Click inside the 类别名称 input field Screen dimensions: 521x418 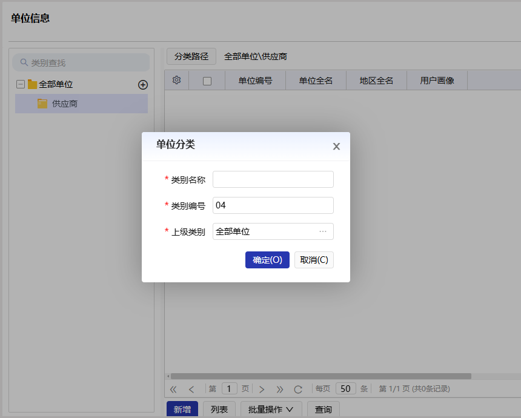point(273,179)
